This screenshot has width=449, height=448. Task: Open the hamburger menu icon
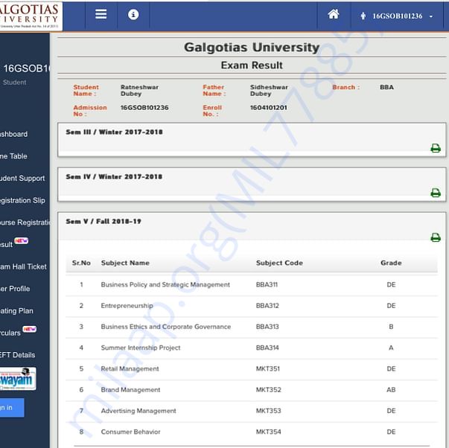pyautogui.click(x=101, y=13)
